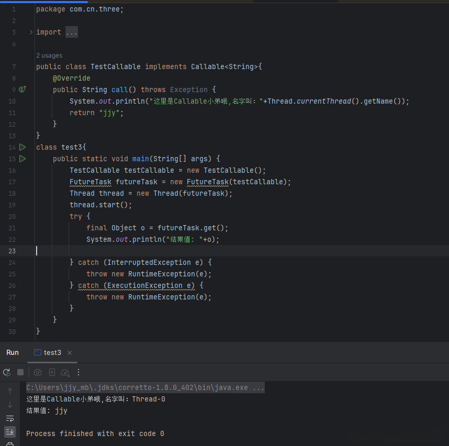
Task: Toggle soft-wrap in the console
Action: point(10,418)
